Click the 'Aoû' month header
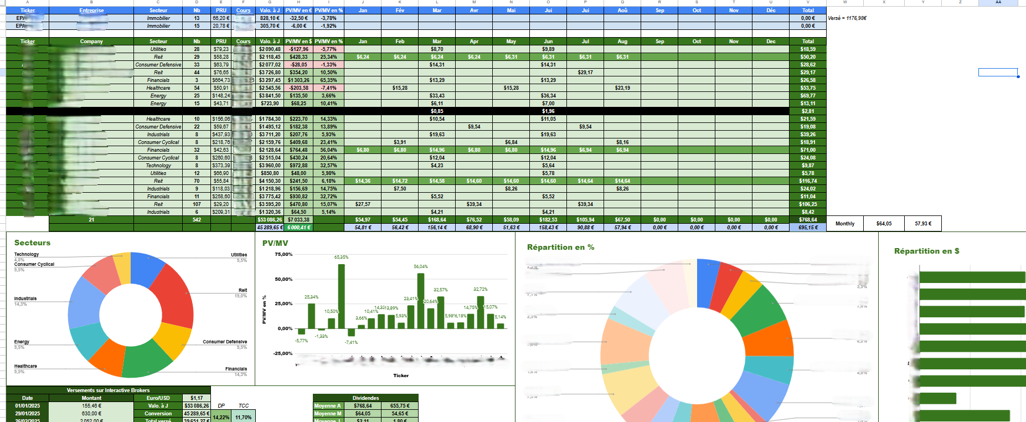This screenshot has height=422, width=1026. click(622, 11)
